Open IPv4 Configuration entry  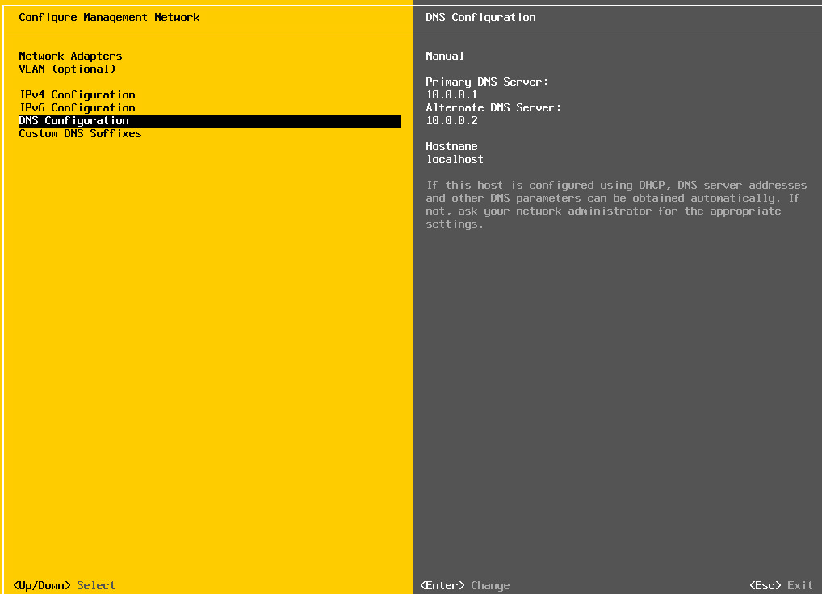78,94
